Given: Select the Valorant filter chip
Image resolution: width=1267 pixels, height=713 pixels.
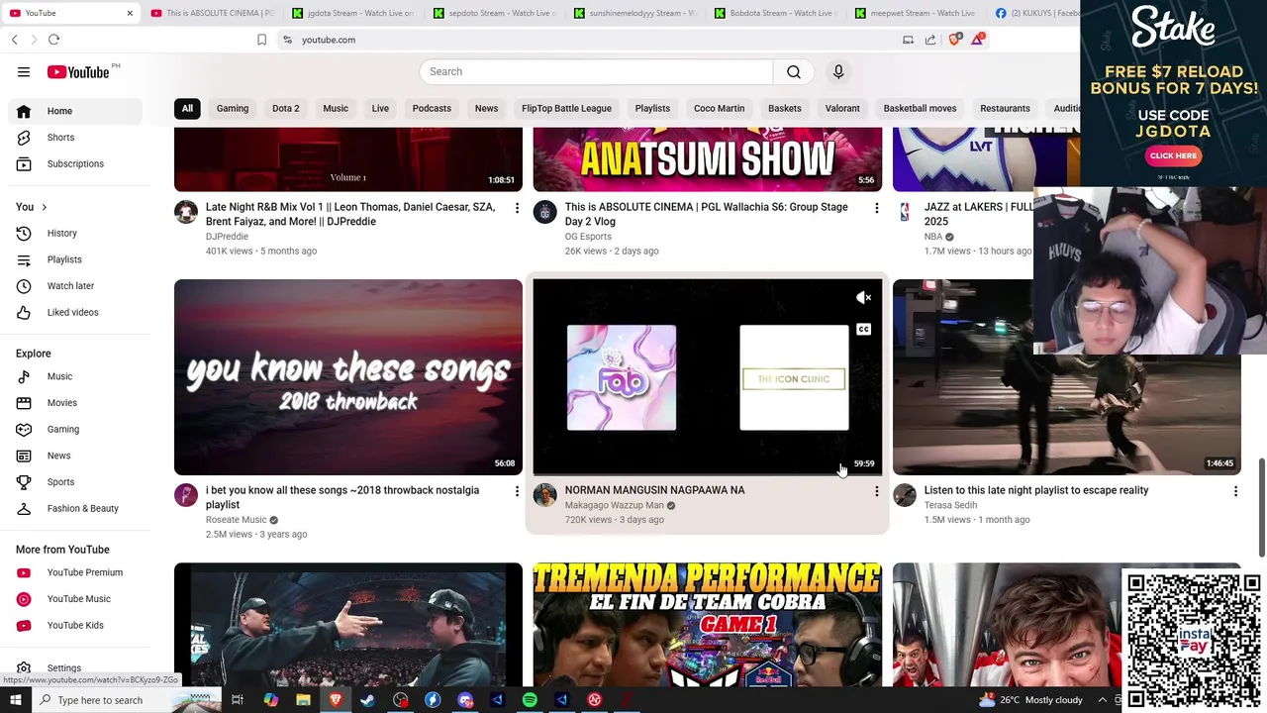Looking at the screenshot, I should click(x=842, y=108).
